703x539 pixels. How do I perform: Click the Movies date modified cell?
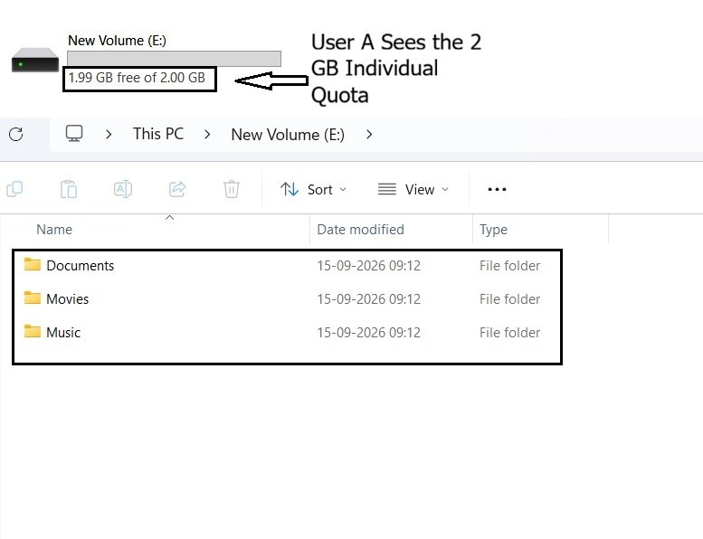click(x=368, y=299)
